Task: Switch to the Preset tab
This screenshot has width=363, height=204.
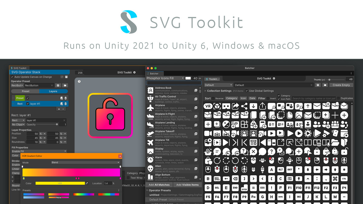Action: [x=25, y=91]
